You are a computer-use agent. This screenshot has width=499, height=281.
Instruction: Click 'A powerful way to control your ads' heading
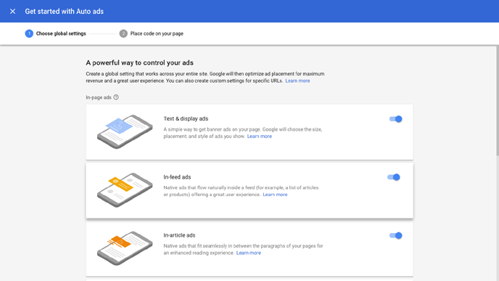pyautogui.click(x=140, y=62)
